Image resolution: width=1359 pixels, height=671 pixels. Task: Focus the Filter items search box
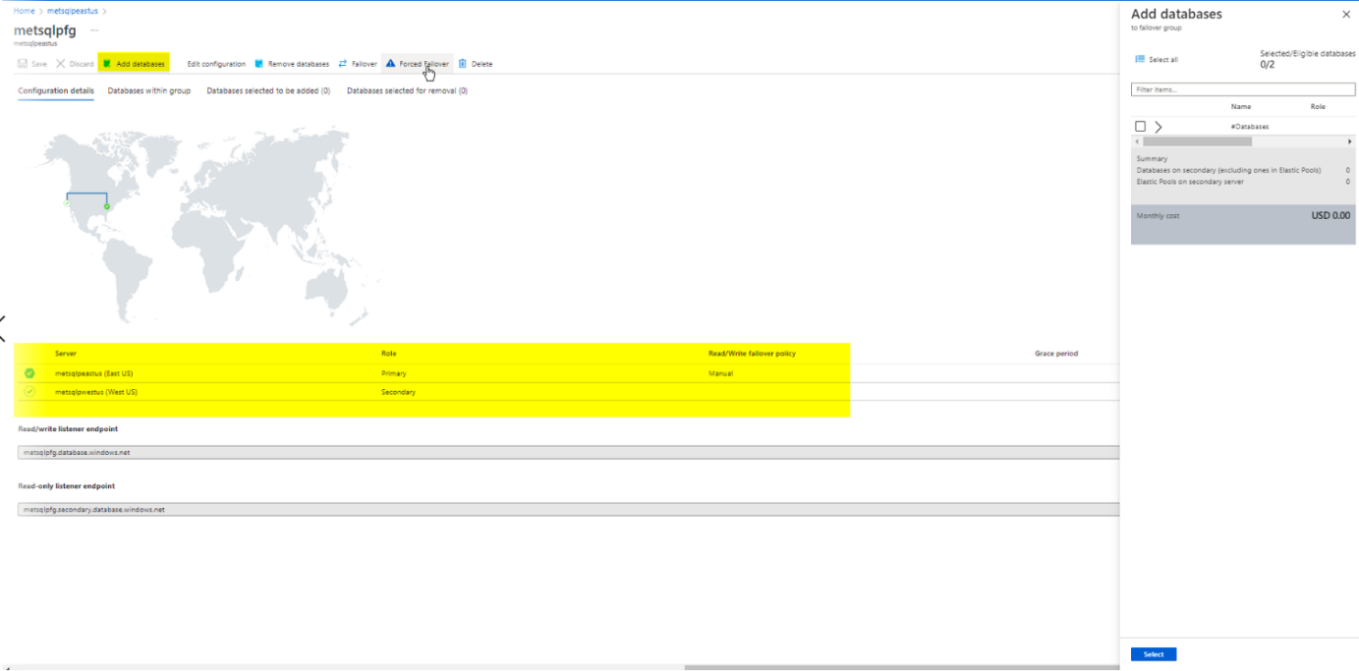[1243, 89]
